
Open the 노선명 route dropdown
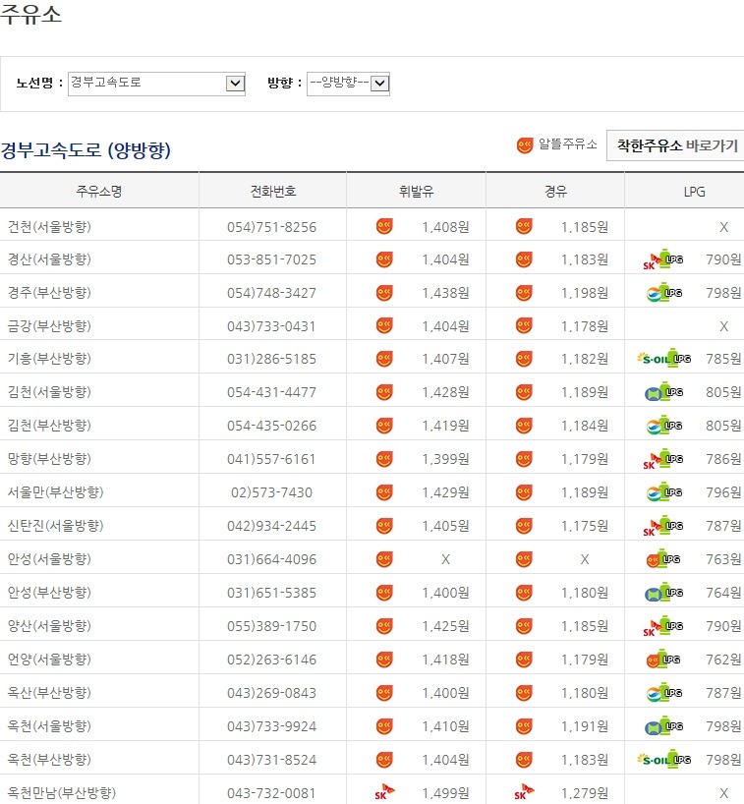(156, 84)
